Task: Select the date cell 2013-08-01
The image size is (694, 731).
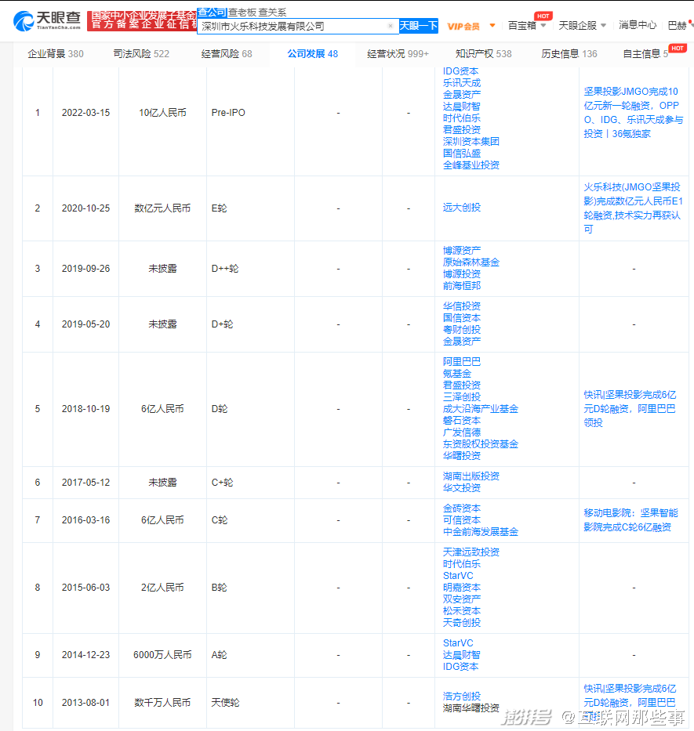Action: point(86,703)
